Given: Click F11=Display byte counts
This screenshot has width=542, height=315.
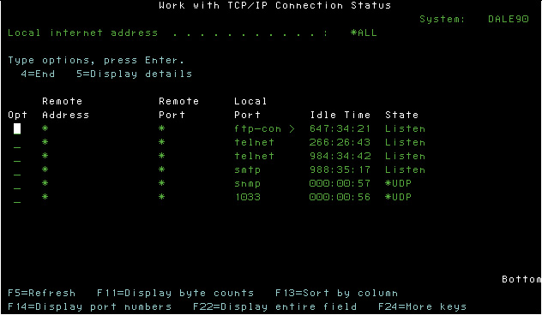Looking at the screenshot, I should click(x=175, y=293).
